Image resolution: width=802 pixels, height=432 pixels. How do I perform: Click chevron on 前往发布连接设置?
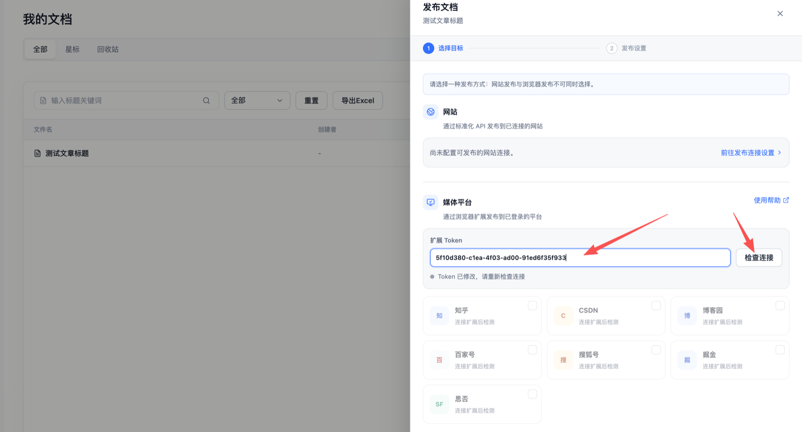(779, 153)
